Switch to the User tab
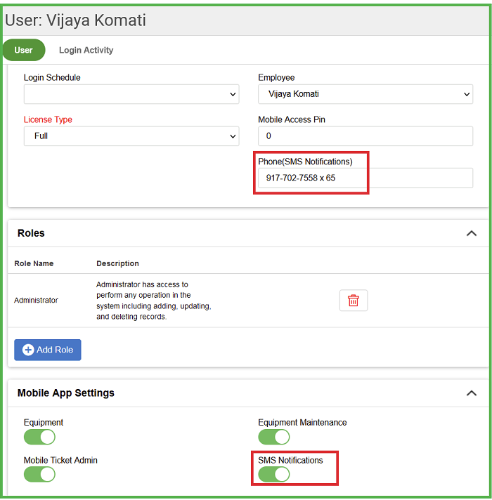The width and height of the screenshot is (492, 500). click(x=24, y=50)
